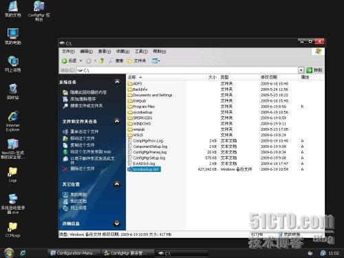Image resolution: width=344 pixels, height=258 pixels.
Task: Open the Recycle Bin (回收站) desktop icon
Action: pos(13,92)
